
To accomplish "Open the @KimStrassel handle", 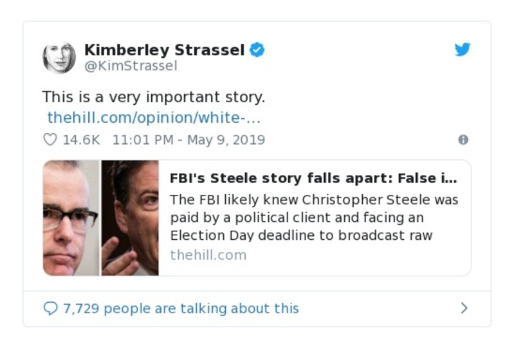I will [x=131, y=66].
